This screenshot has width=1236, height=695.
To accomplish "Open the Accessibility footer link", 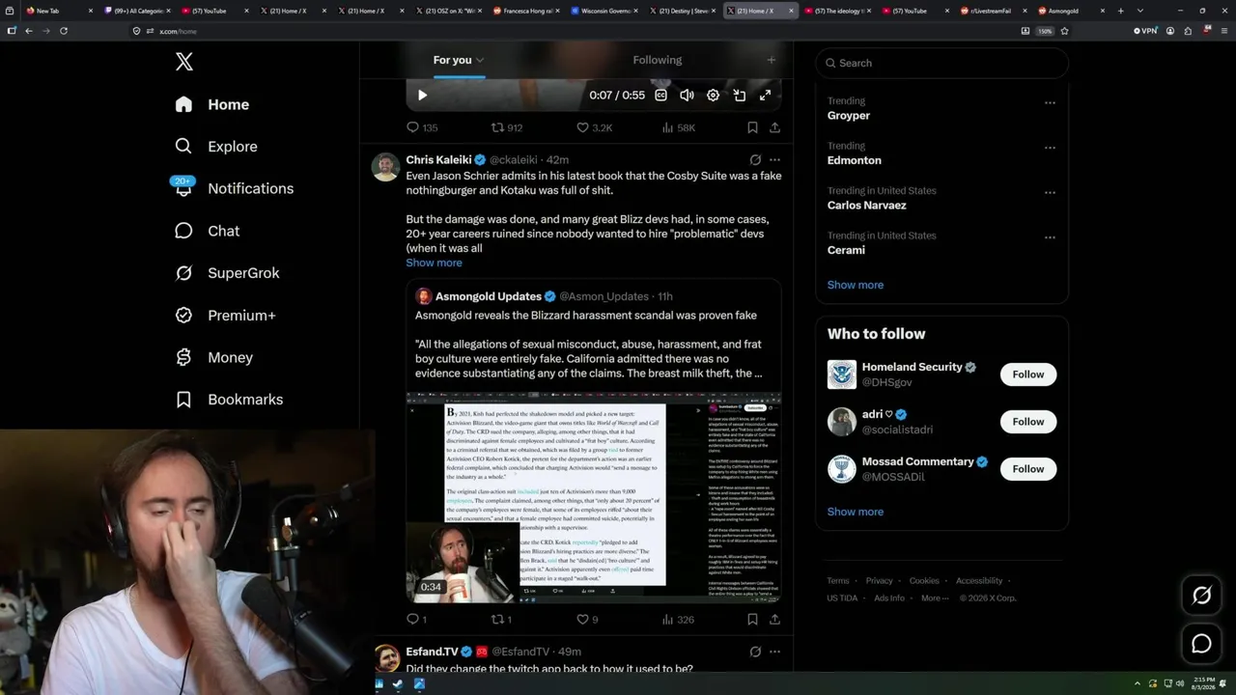I will [979, 581].
